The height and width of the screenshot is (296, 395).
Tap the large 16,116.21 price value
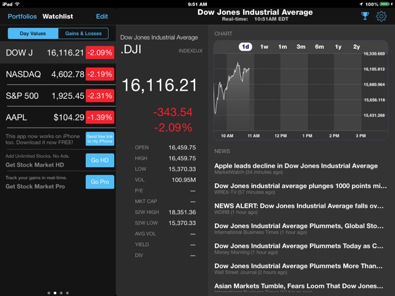pyautogui.click(x=159, y=85)
